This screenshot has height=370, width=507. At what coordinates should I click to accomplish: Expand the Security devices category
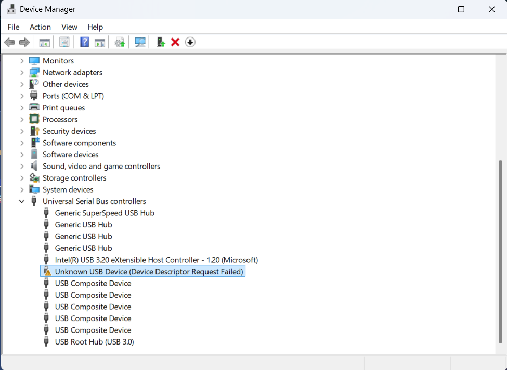(22, 131)
